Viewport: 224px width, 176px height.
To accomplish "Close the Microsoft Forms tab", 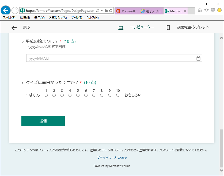I will pyautogui.click(x=185, y=11).
